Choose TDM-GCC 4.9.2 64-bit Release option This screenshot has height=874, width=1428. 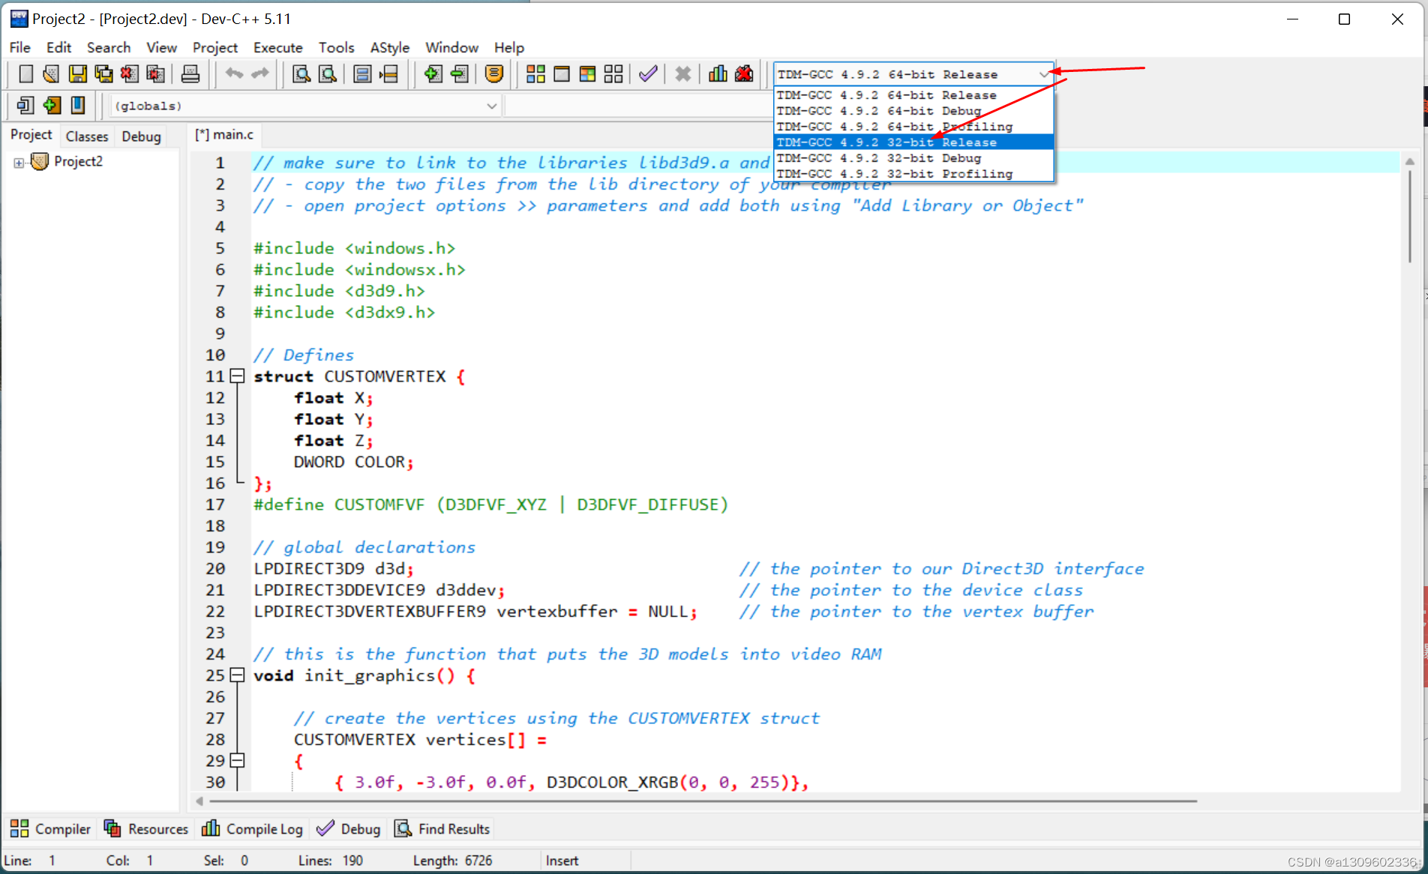pyautogui.click(x=913, y=95)
